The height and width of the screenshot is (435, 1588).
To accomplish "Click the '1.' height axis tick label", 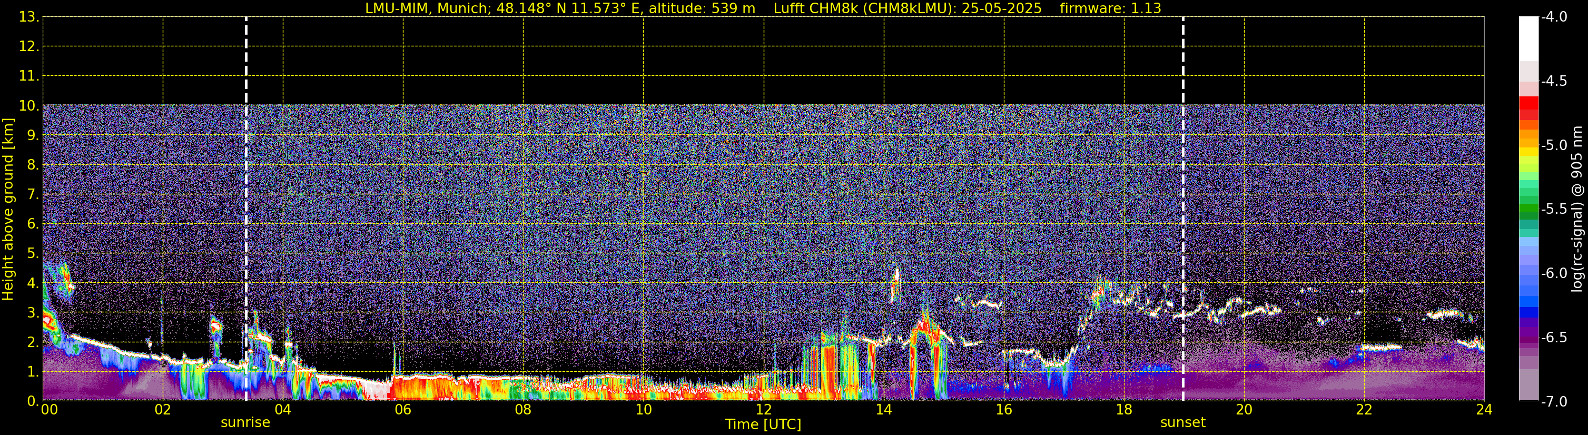I will click(x=33, y=372).
